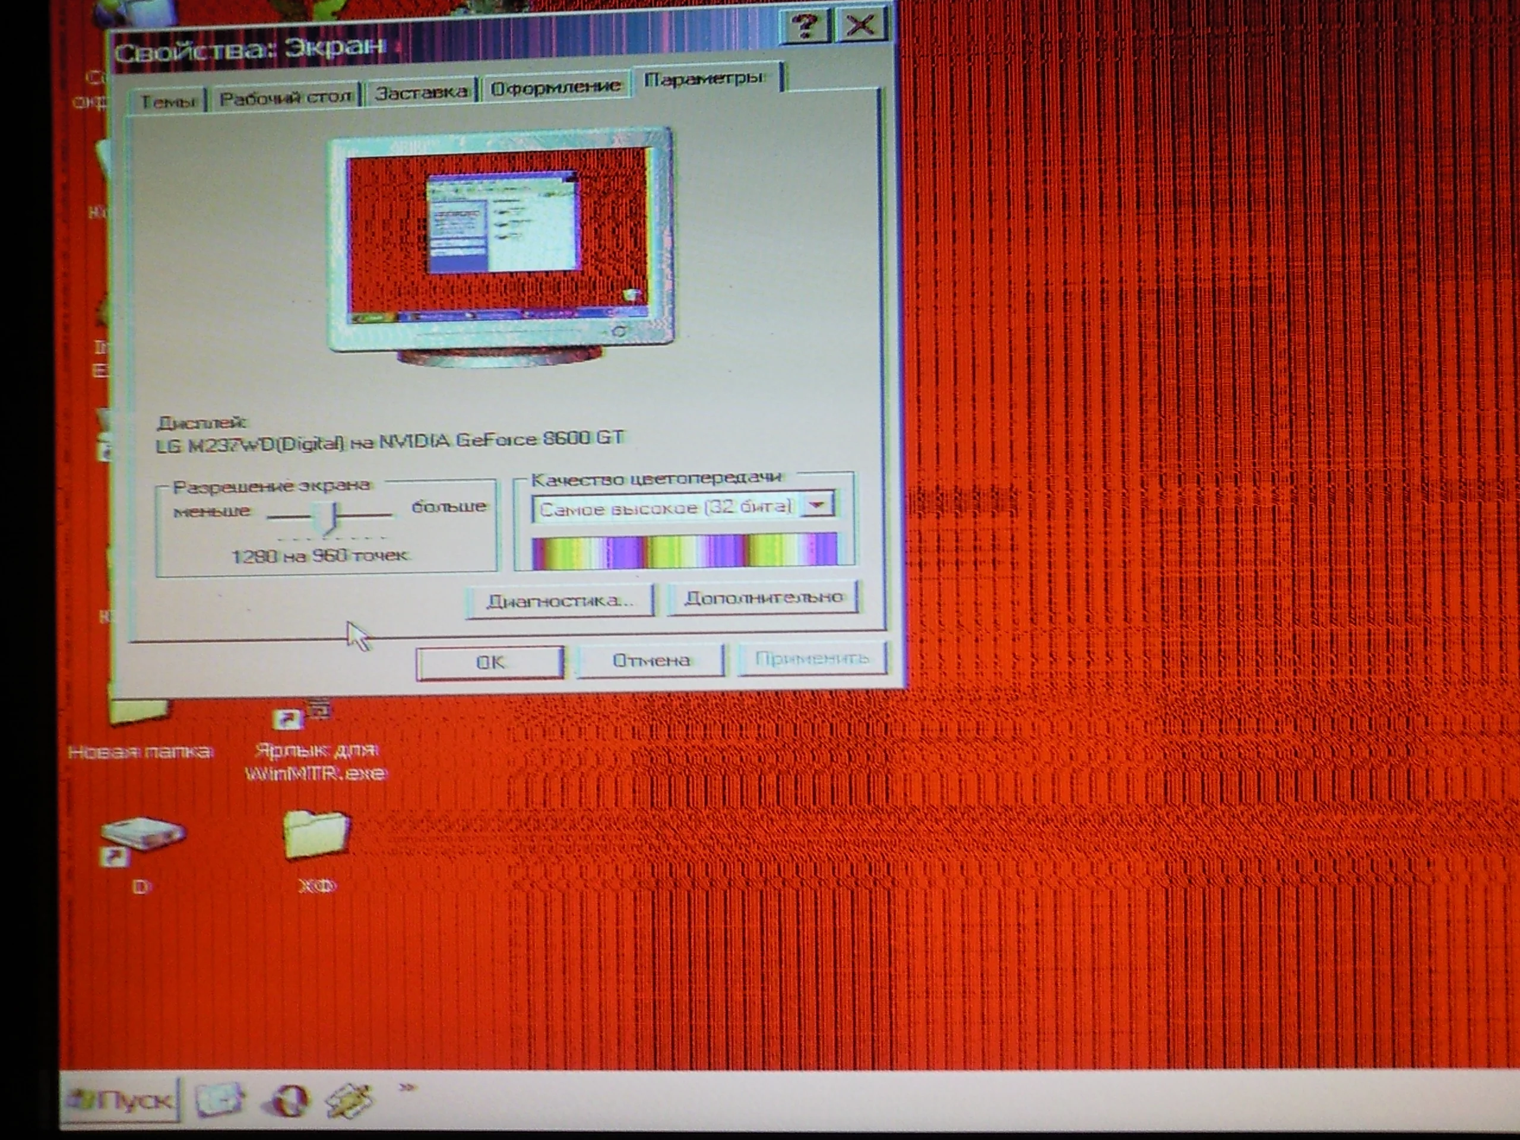Click the help question mark button

pyautogui.click(x=805, y=26)
